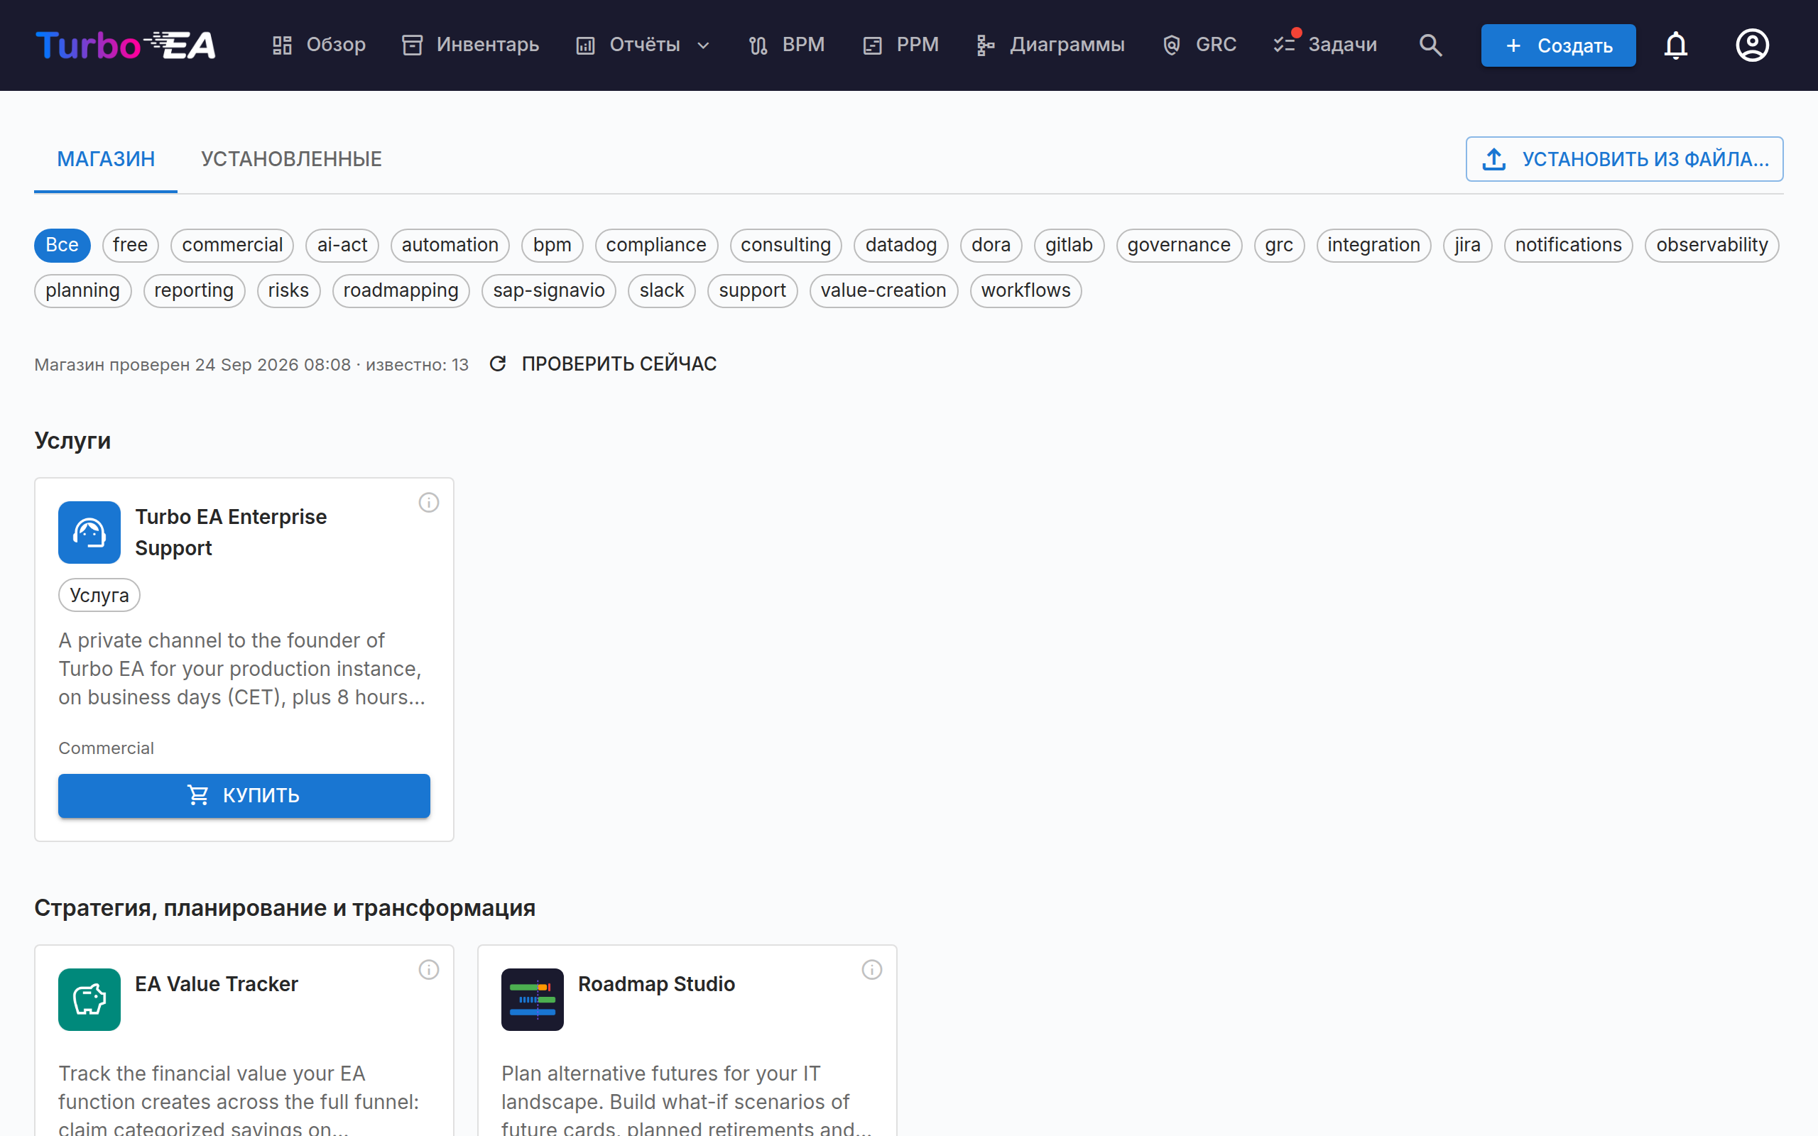Open the user account avatar icon

pyautogui.click(x=1752, y=45)
